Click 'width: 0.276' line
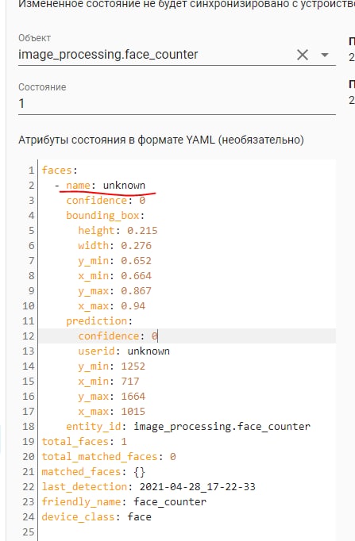Image resolution: width=355 pixels, height=541 pixels. click(x=114, y=246)
